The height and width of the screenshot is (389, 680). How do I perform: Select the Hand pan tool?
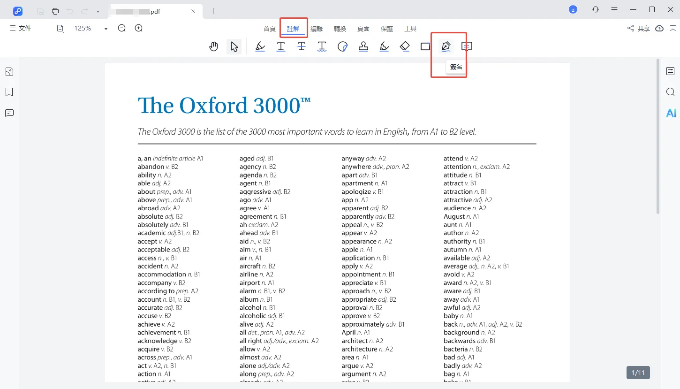click(214, 46)
